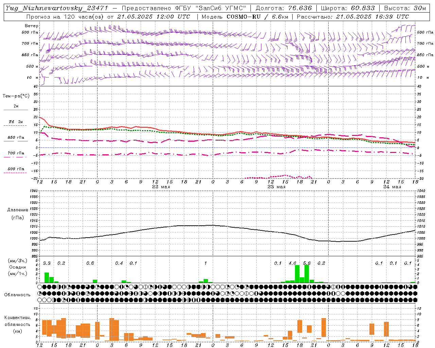Screen dimensions: 435x348
Task: Click the Осадки precipitation label
Action: pyautogui.click(x=17, y=267)
